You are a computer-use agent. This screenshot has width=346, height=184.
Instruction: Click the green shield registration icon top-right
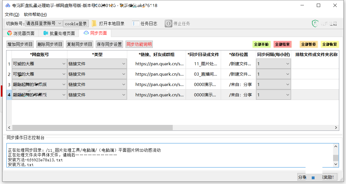click(315, 24)
